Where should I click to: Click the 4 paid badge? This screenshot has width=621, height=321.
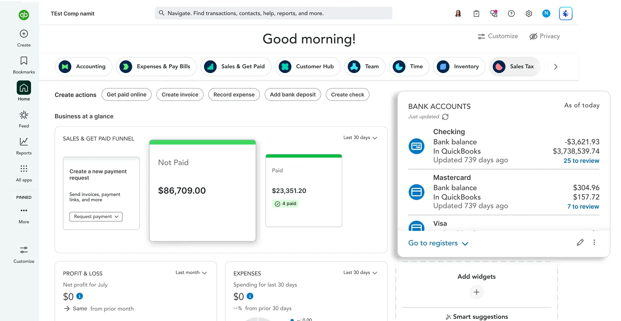click(286, 204)
